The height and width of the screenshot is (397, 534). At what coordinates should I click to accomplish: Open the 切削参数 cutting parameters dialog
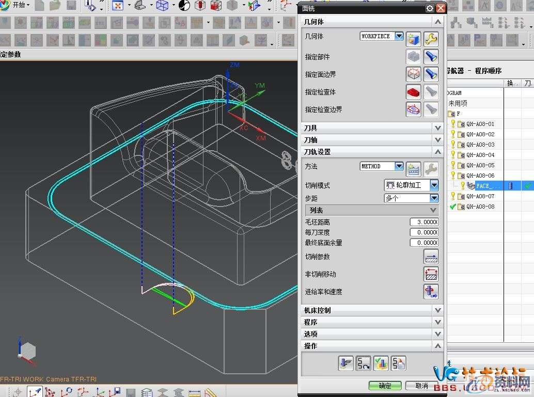point(431,256)
